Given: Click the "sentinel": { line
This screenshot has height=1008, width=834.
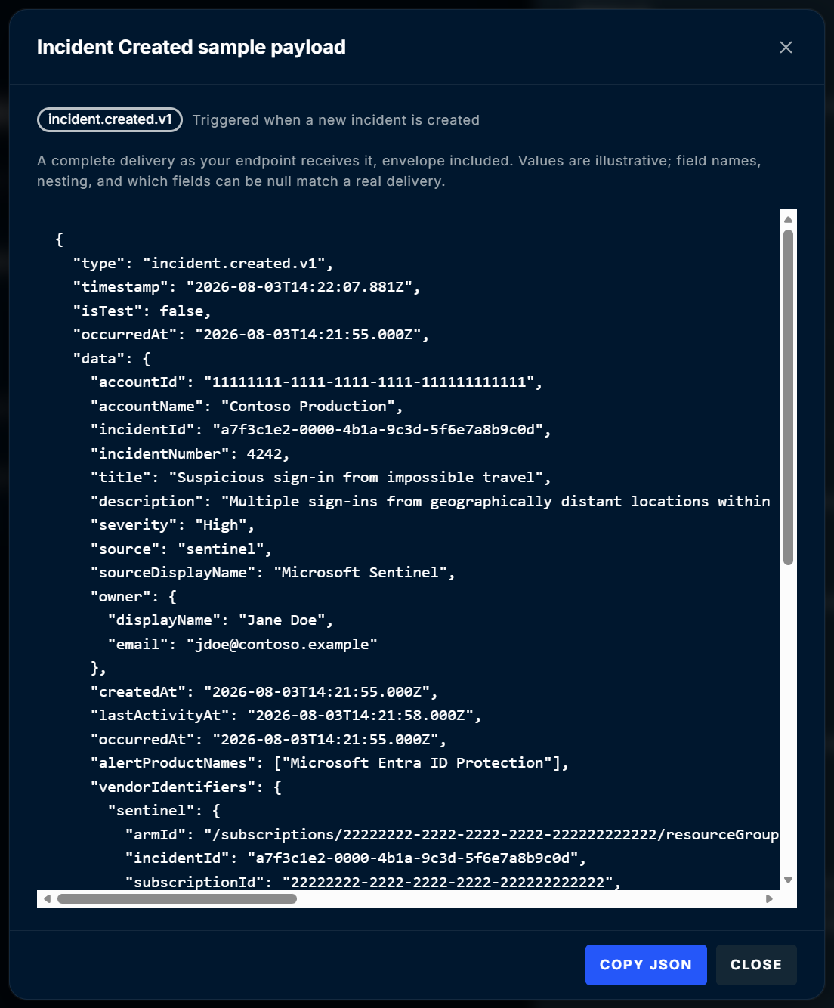Looking at the screenshot, I should click(164, 811).
